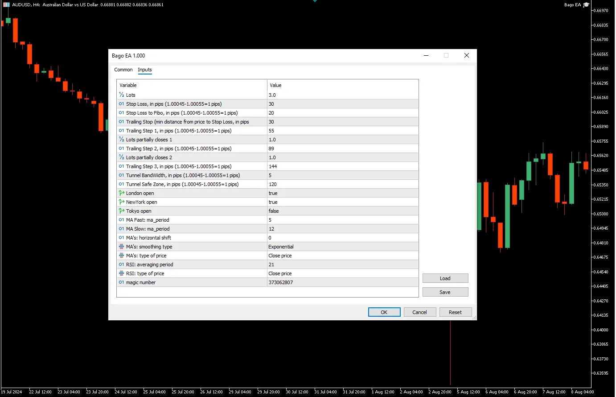Click the AUDUSD chart symbol icon

pos(6,5)
